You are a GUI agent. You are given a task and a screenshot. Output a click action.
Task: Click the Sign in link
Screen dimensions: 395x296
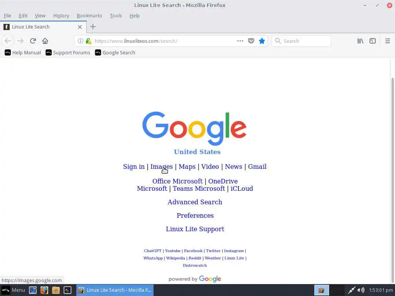(x=134, y=166)
